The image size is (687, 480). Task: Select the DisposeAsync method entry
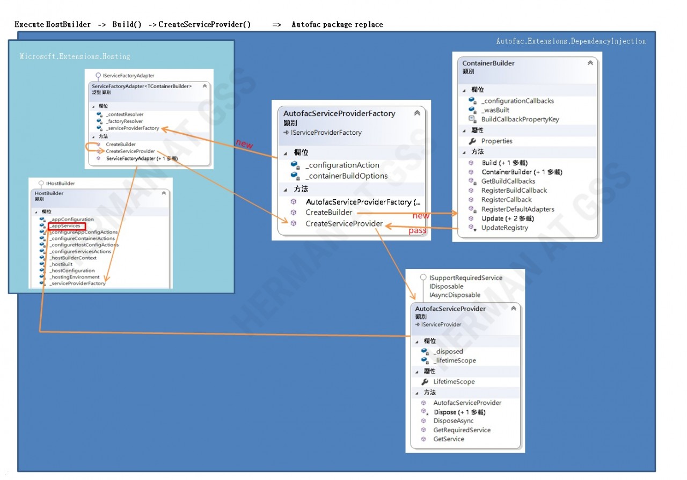454,421
